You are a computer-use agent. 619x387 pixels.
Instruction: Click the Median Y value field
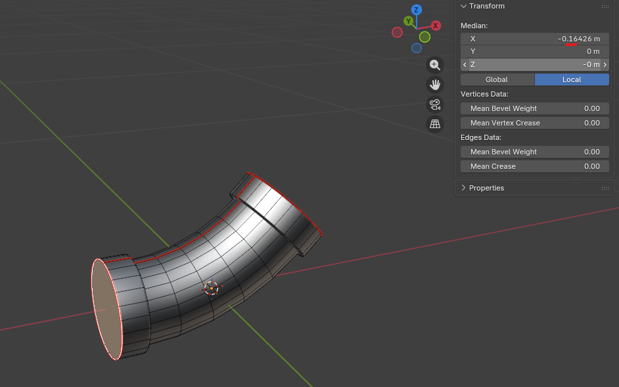[535, 51]
